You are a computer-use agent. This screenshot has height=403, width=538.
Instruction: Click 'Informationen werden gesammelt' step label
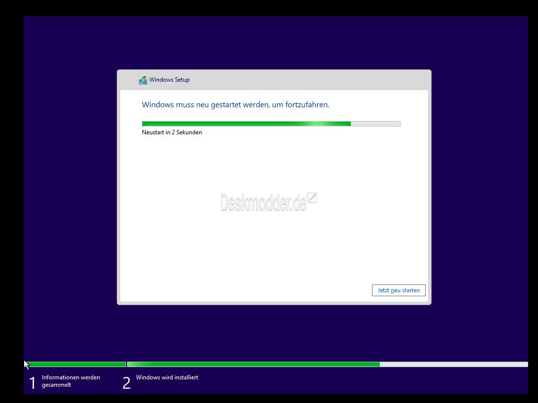coord(70,381)
